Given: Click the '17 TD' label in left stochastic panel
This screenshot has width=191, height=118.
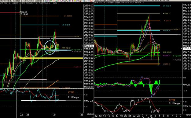Looking at the screenshot, I should coord(71,92).
